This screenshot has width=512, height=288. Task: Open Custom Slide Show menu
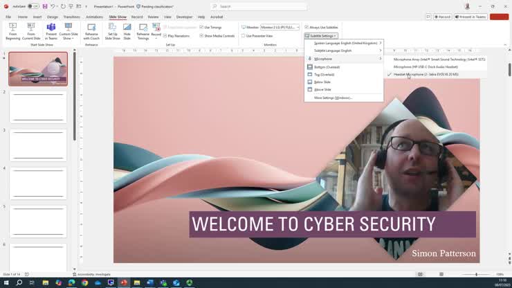[x=68, y=31]
